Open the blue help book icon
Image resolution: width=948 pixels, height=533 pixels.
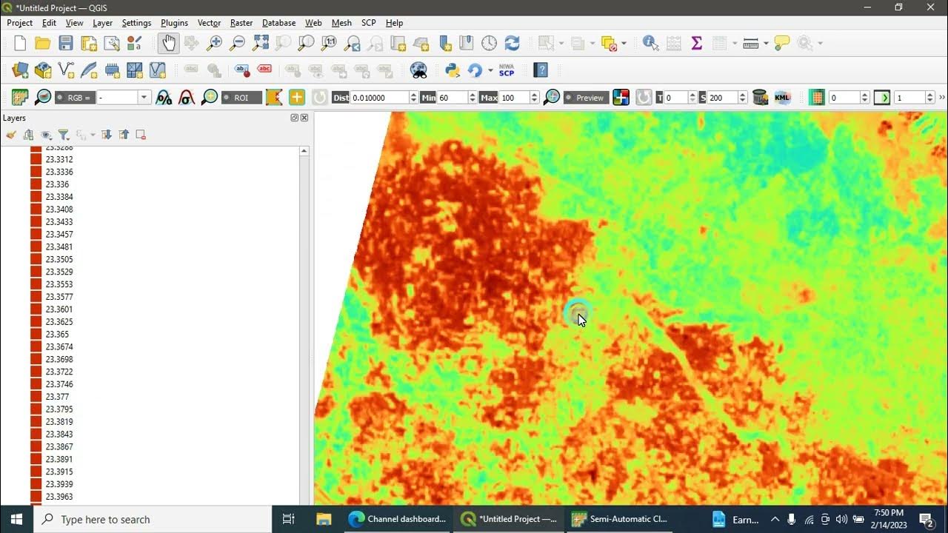pyautogui.click(x=541, y=70)
